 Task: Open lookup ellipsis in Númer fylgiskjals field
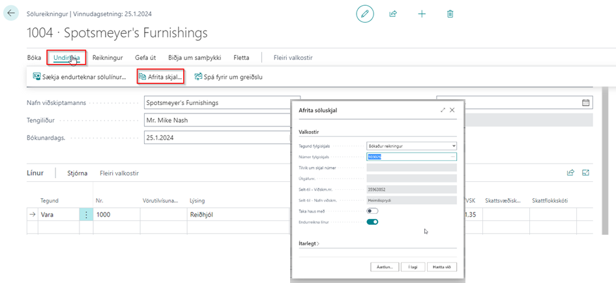point(452,156)
